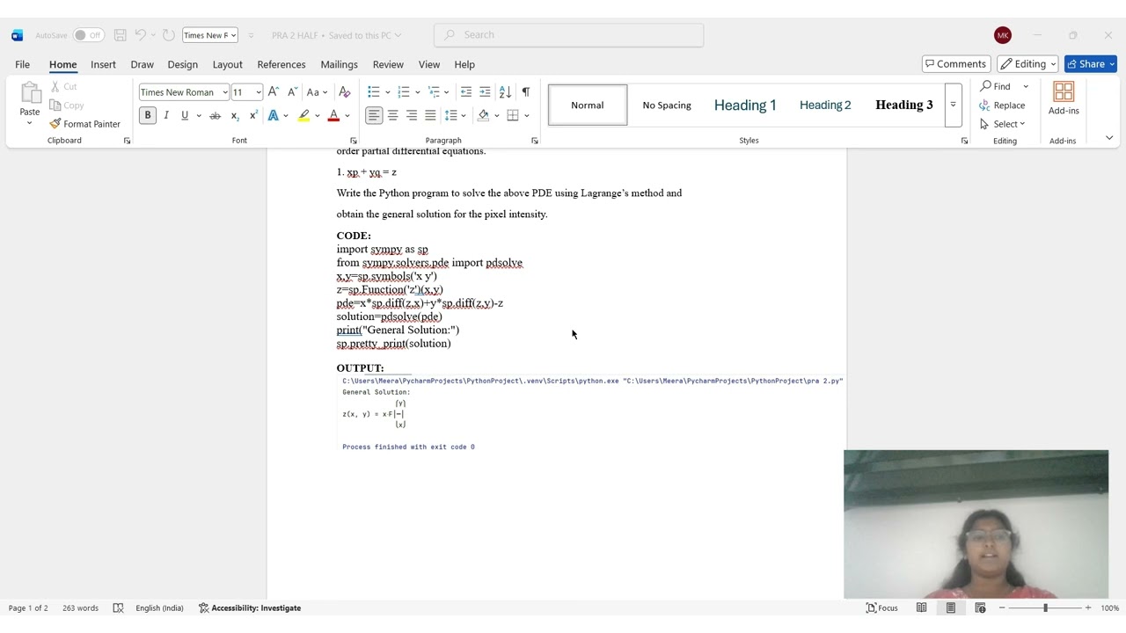The width and height of the screenshot is (1126, 633).
Task: Switch to the Mailings tab
Action: 339,64
